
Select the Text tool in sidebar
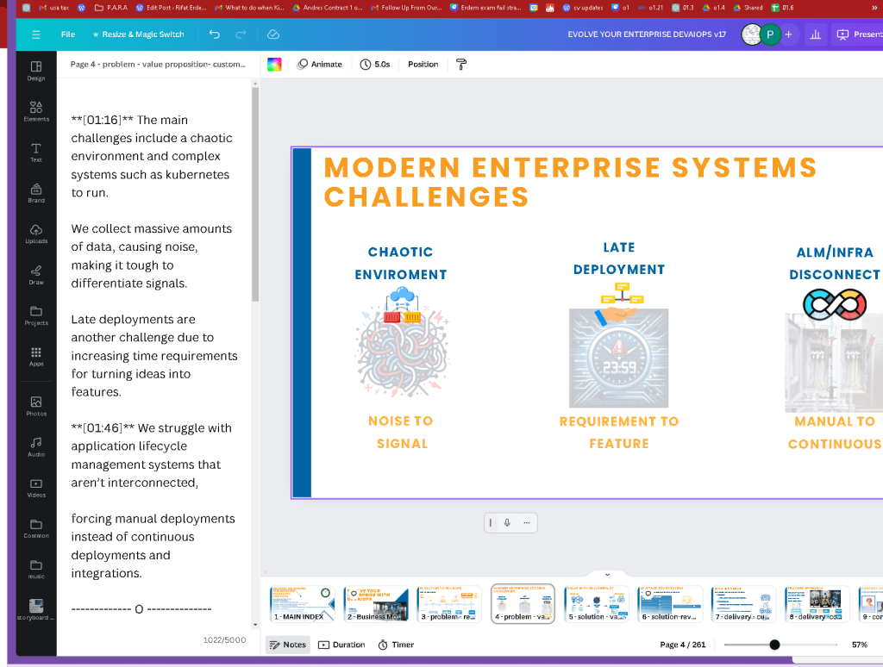[36, 152]
